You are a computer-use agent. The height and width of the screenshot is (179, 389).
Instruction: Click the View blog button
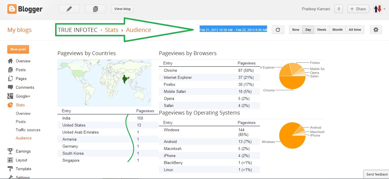pyautogui.click(x=122, y=9)
